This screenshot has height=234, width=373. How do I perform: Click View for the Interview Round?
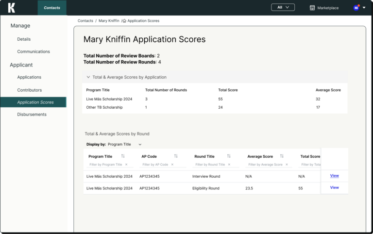point(335,176)
